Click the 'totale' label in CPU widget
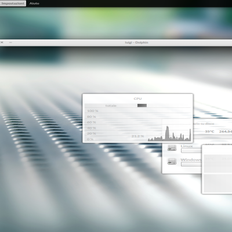The height and width of the screenshot is (232, 232). [x=111, y=106]
